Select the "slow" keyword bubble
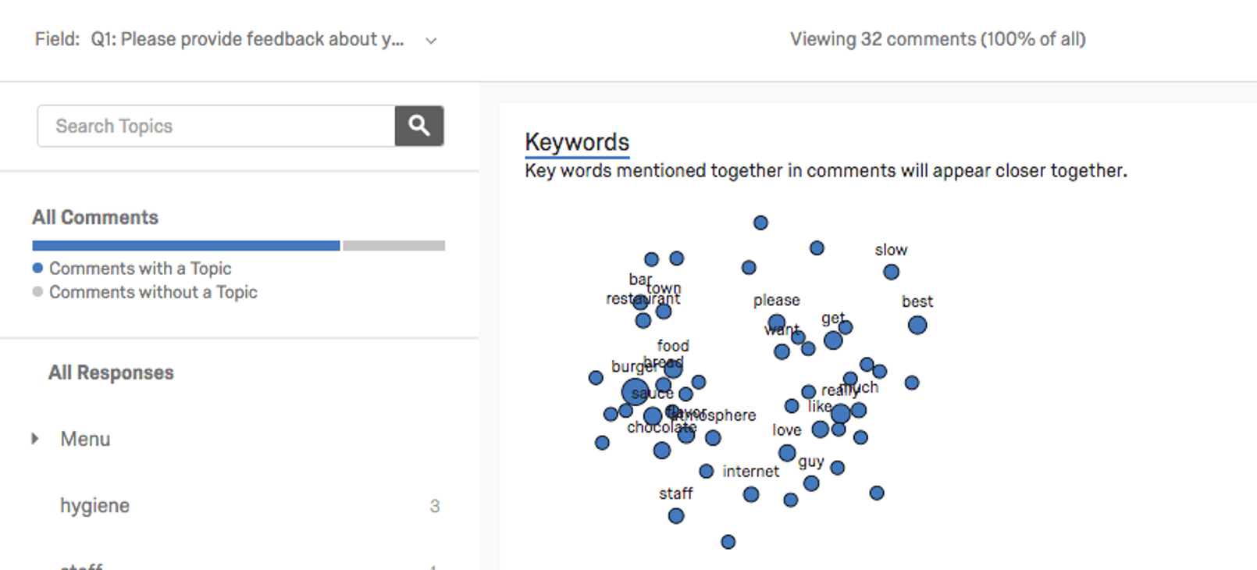 click(891, 272)
